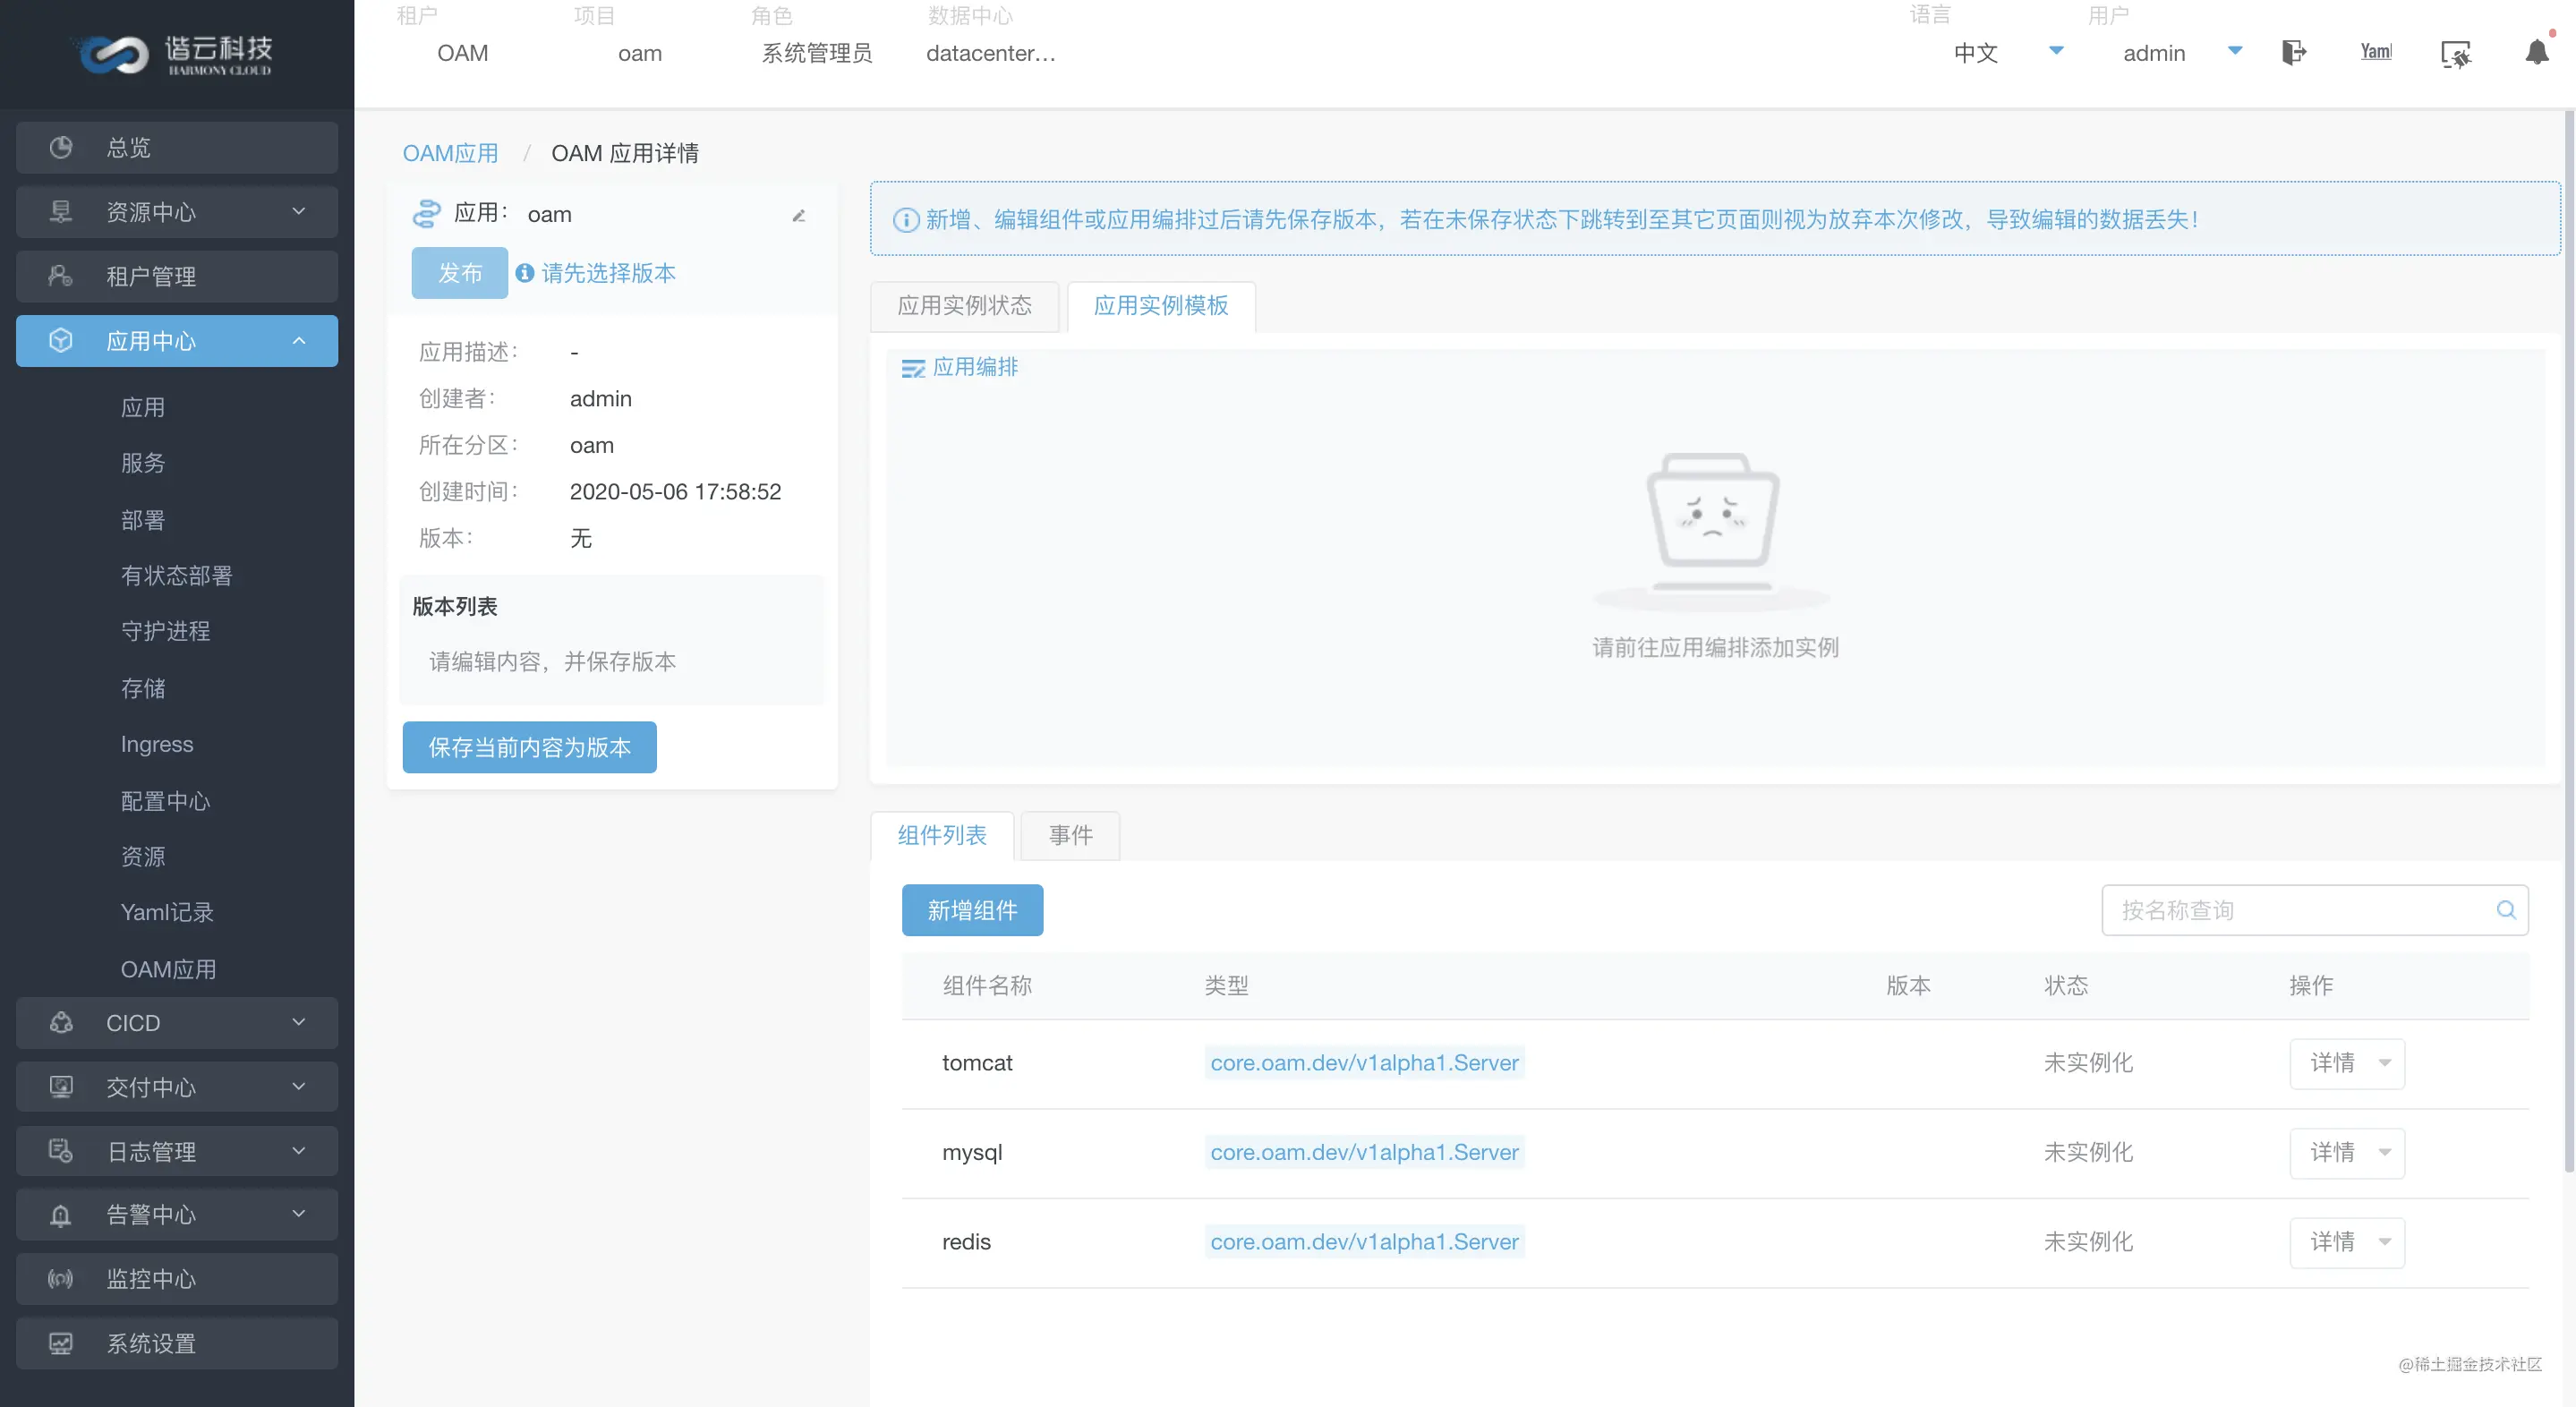Click the 应用中心 cube icon

point(61,341)
